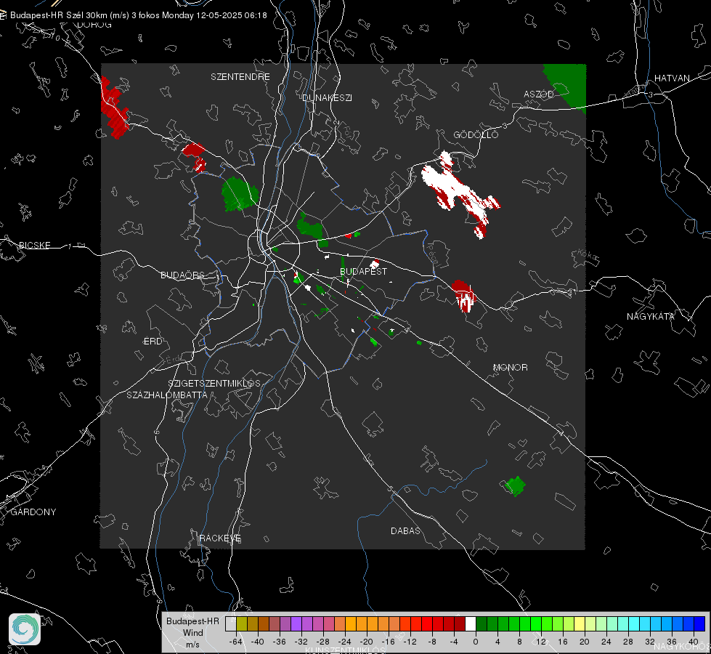
Task: Select the light grey swatch at the legend's left end
Action: pos(231,623)
